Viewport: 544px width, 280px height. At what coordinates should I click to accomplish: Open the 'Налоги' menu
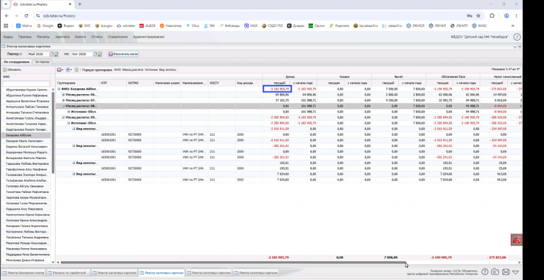point(80,37)
